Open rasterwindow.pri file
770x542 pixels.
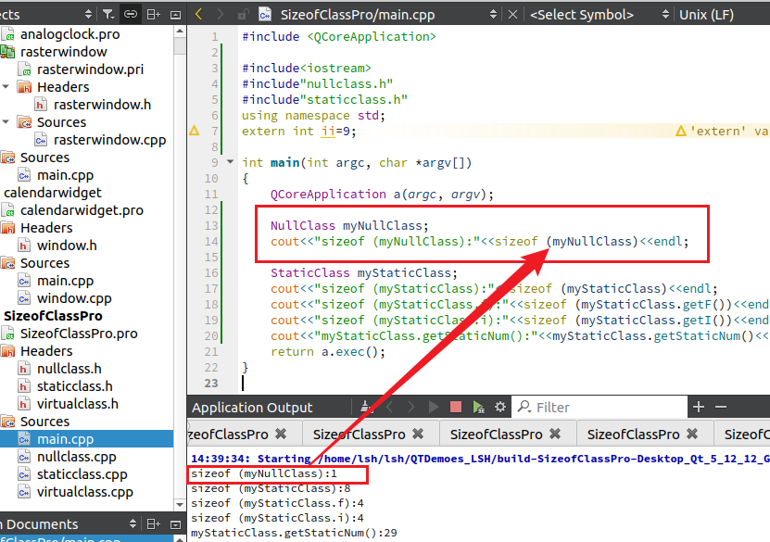91,69
